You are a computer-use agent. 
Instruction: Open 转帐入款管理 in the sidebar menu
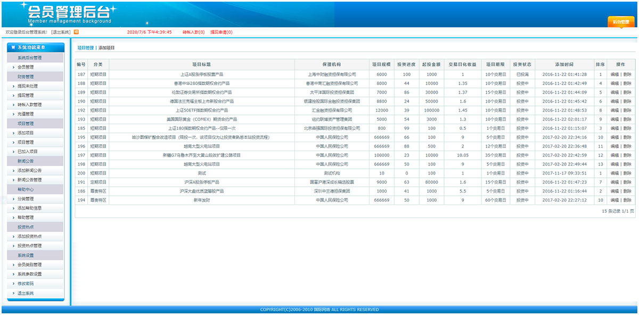pyautogui.click(x=29, y=105)
